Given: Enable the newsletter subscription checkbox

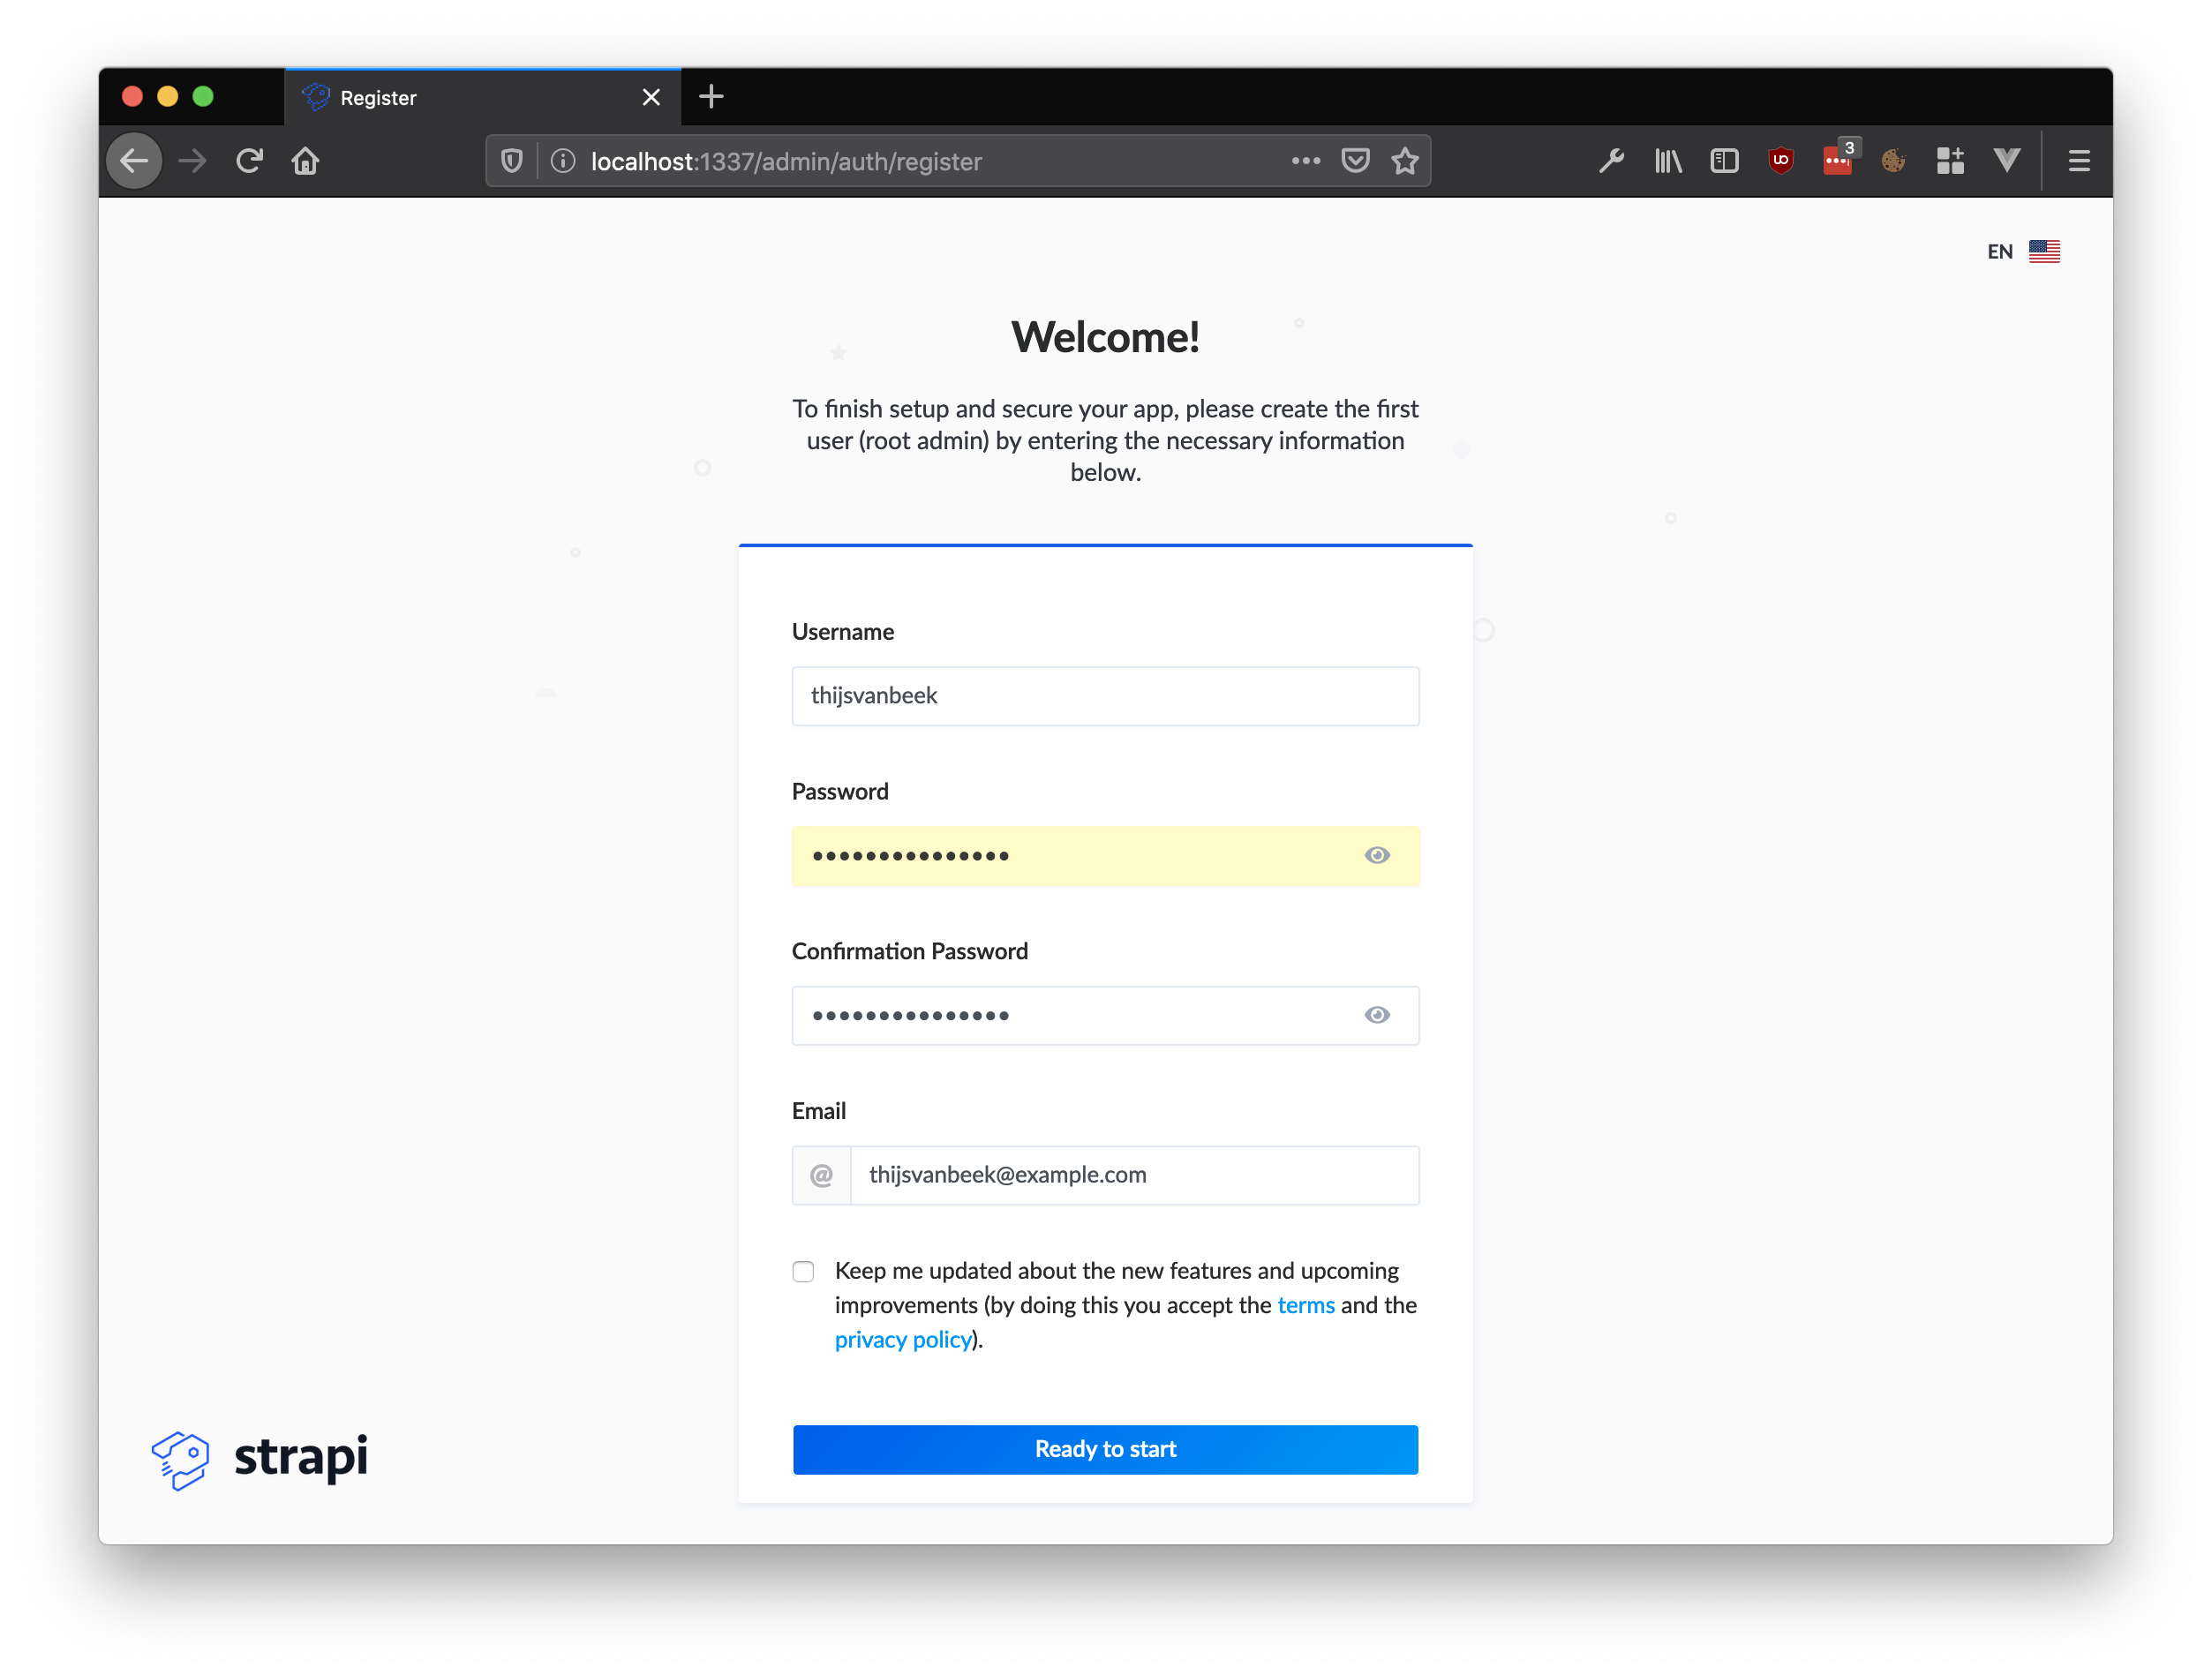Looking at the screenshot, I should point(802,1270).
